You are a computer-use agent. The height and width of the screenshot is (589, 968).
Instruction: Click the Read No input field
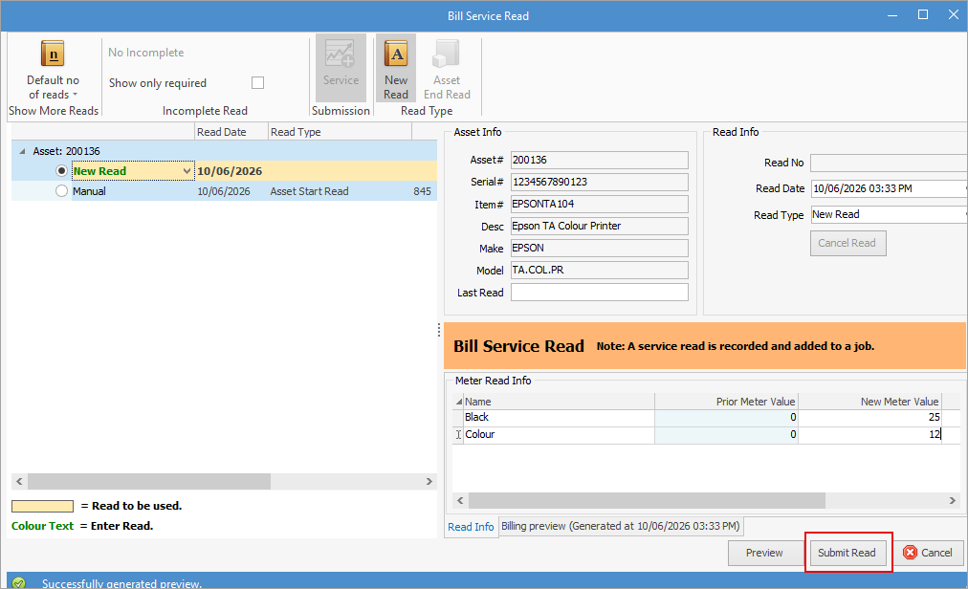click(x=889, y=163)
